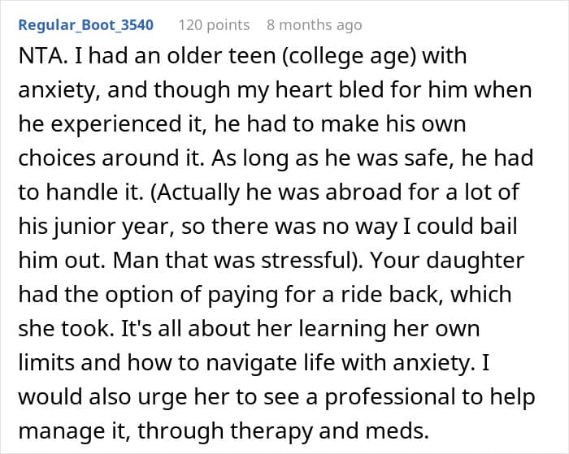Click the phrase choices around it
This screenshot has height=454, width=569.
[x=111, y=158]
